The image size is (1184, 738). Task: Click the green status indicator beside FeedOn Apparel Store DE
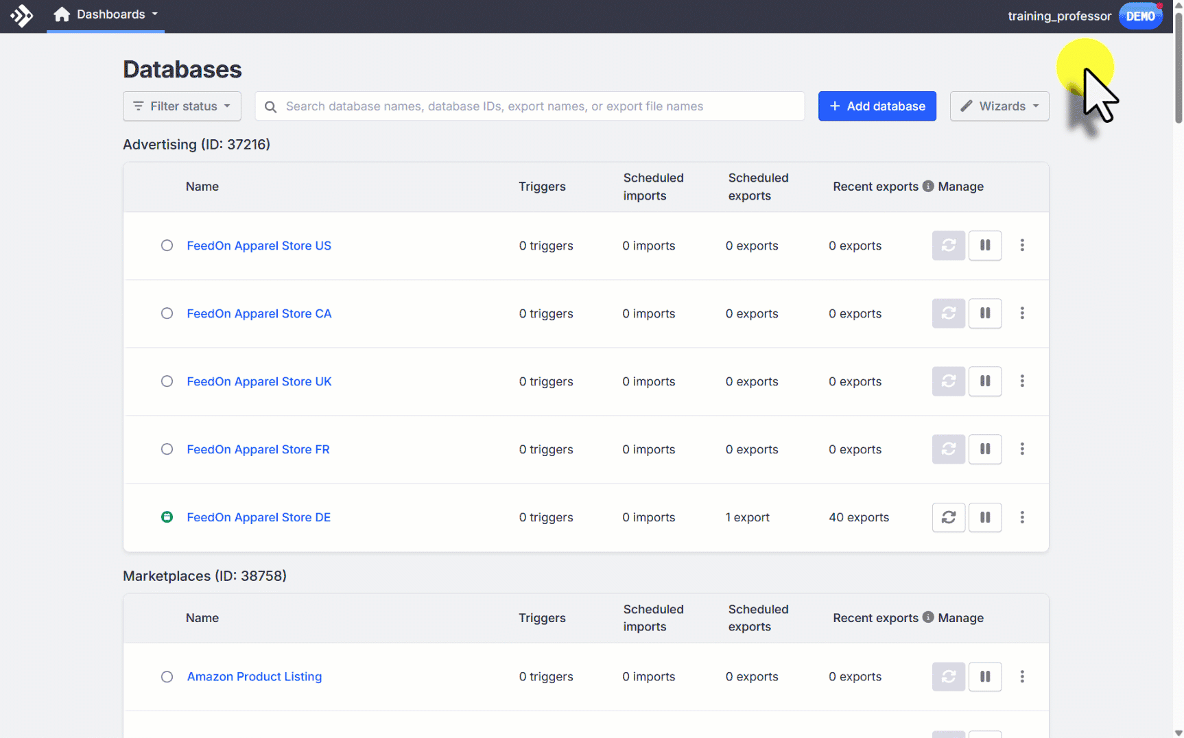click(167, 517)
